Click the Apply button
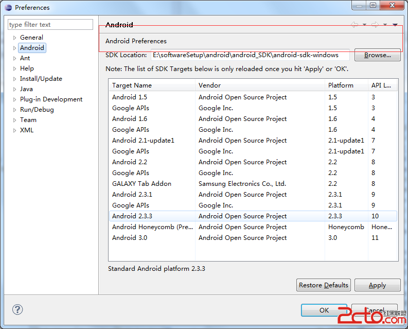408x329 pixels. [377, 285]
